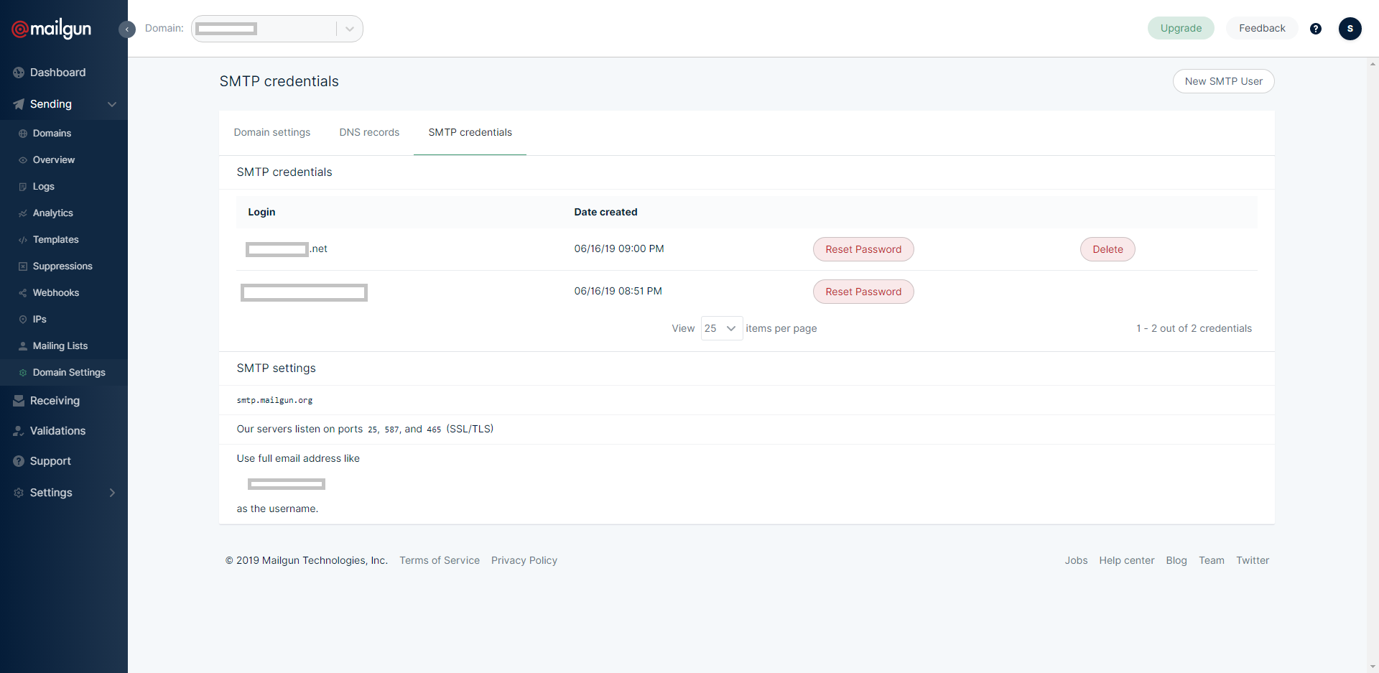
Task: Click the Sending paper plane icon
Action: [19, 104]
